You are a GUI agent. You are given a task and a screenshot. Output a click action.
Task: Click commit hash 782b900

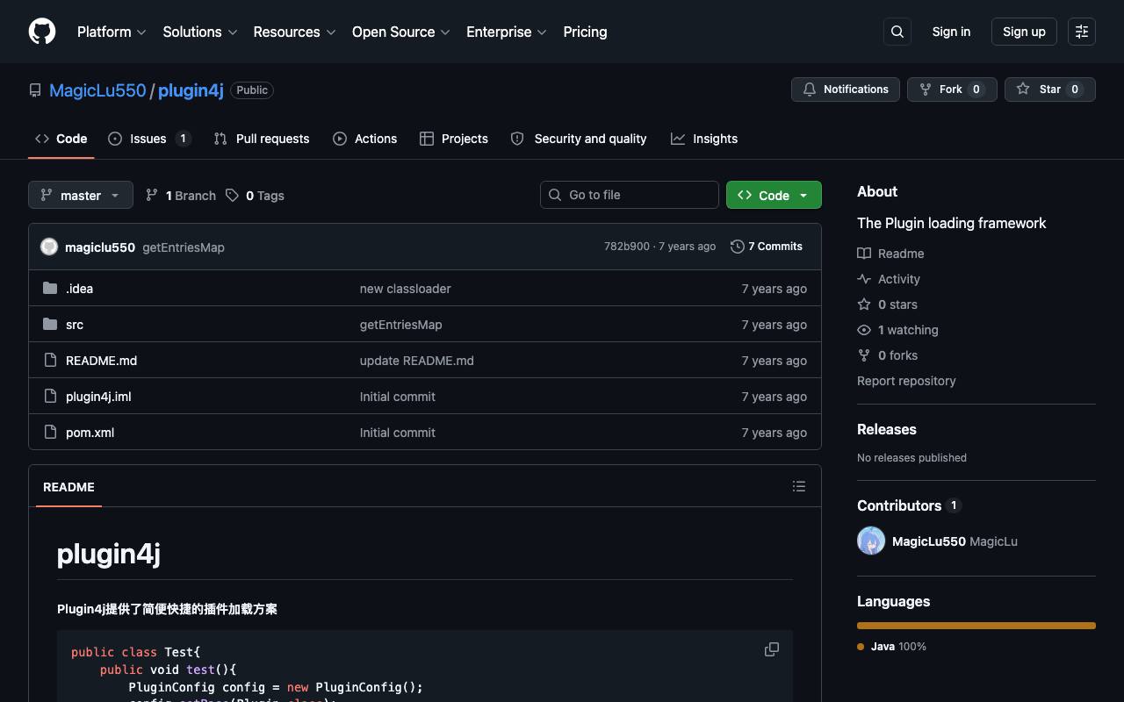click(627, 247)
